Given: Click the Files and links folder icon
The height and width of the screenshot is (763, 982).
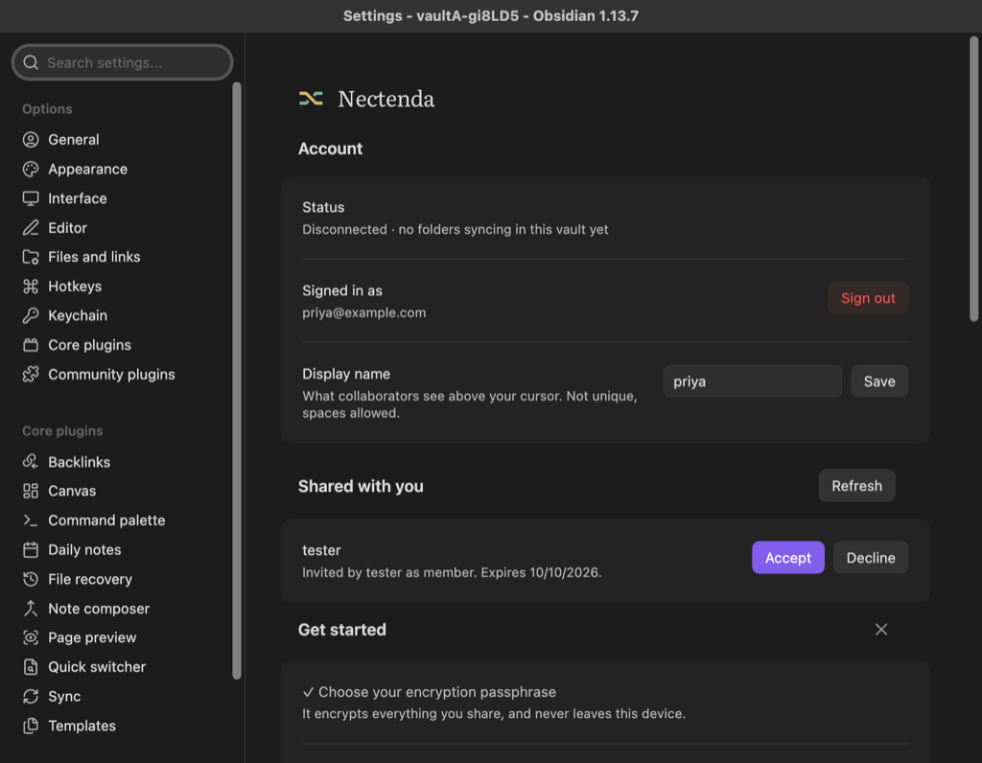Looking at the screenshot, I should point(31,257).
